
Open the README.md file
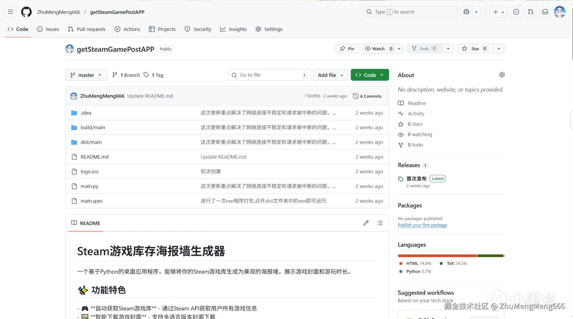[x=95, y=157]
